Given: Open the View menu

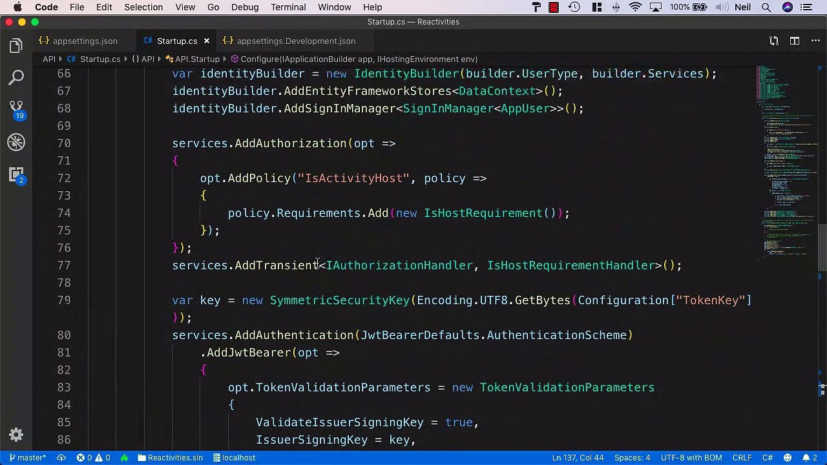Looking at the screenshot, I should (x=185, y=7).
